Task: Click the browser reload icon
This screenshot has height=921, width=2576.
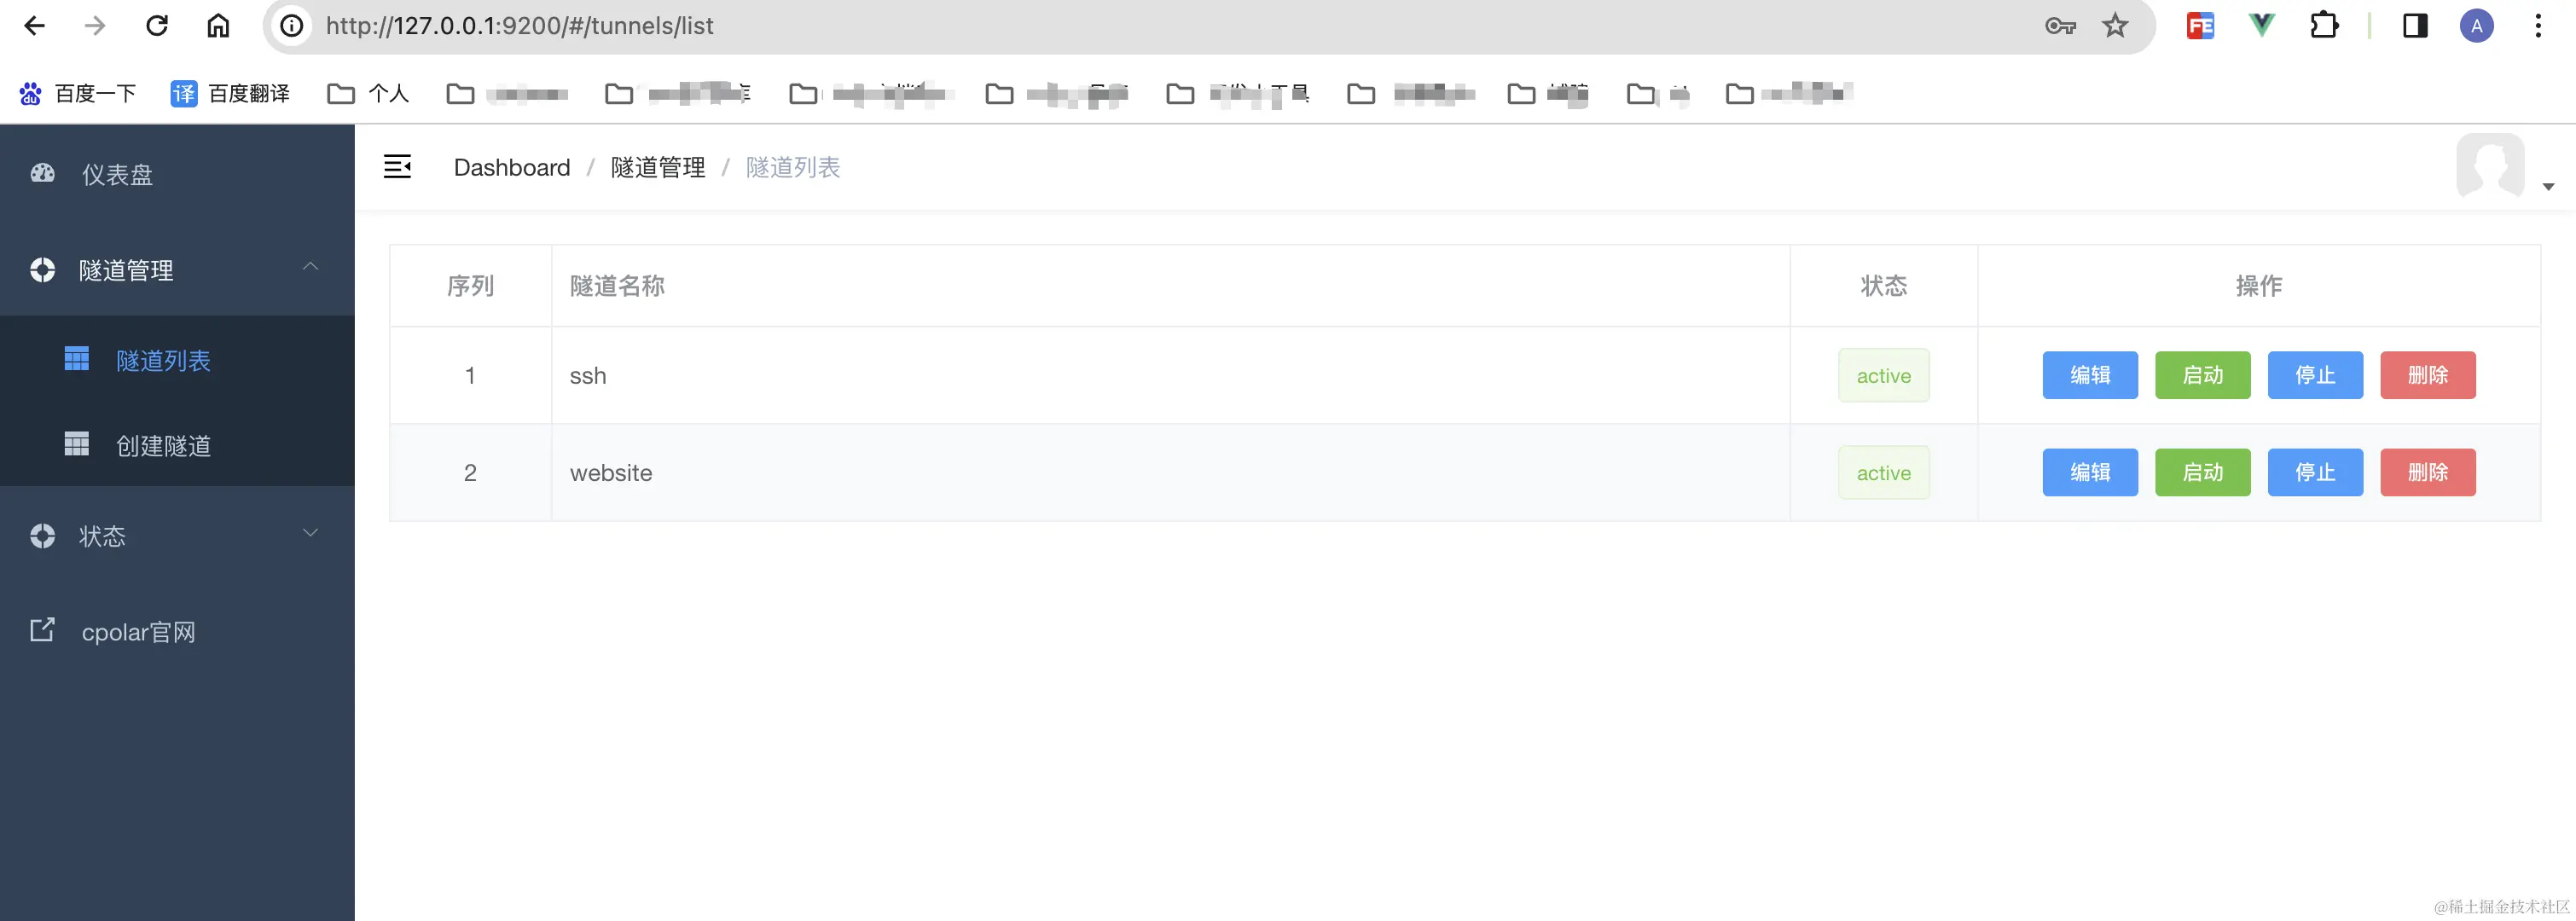Action: [x=157, y=26]
